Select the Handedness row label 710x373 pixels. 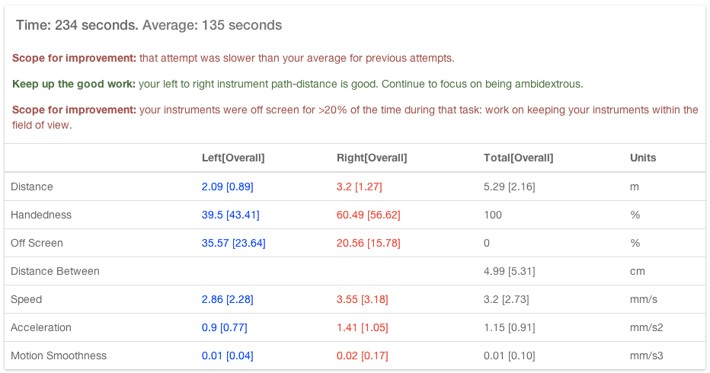click(x=41, y=215)
